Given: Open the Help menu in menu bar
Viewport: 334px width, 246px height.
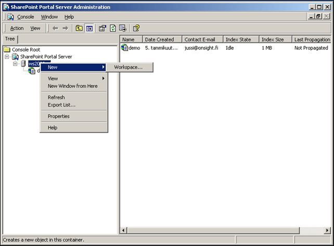Looking at the screenshot, I should [69, 17].
